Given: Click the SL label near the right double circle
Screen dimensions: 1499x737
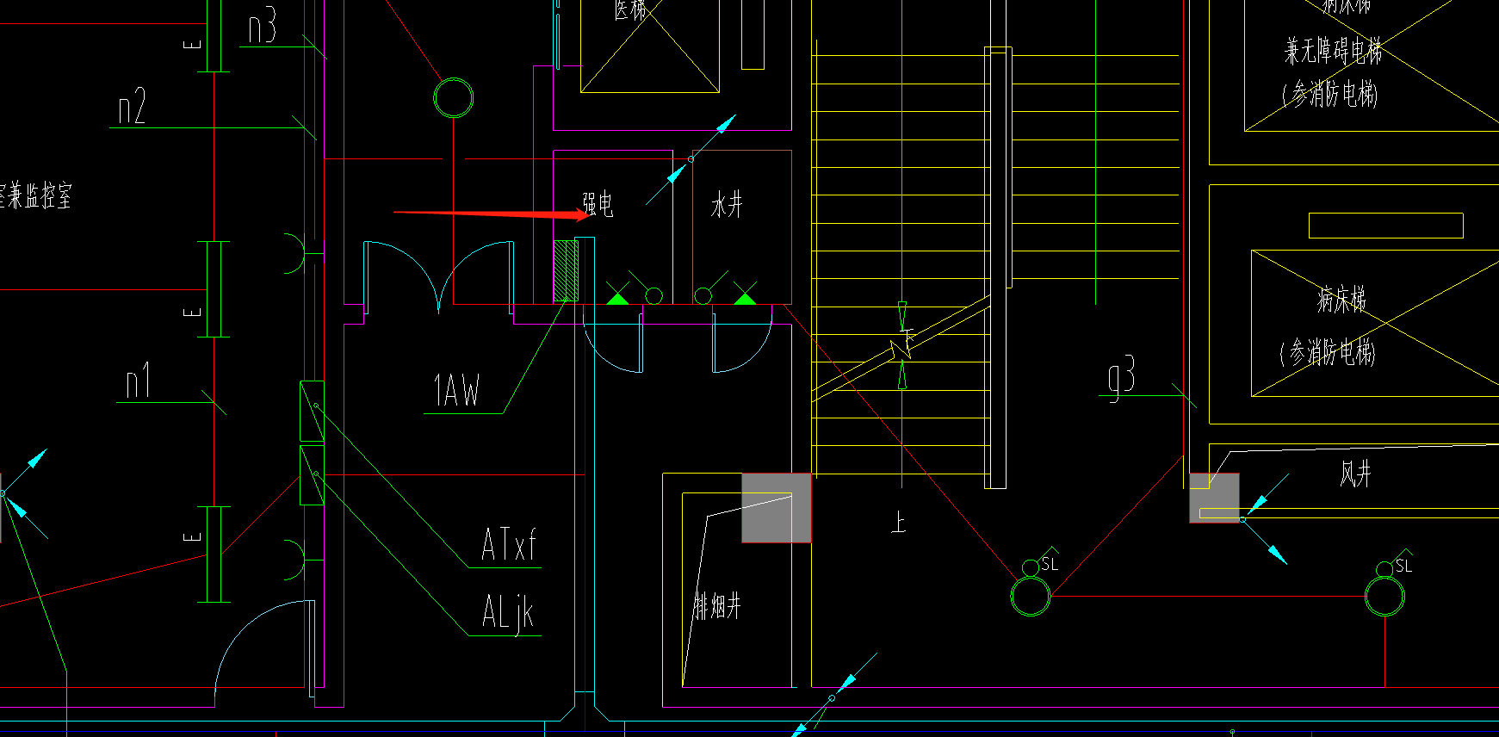Looking at the screenshot, I should pyautogui.click(x=1404, y=566).
